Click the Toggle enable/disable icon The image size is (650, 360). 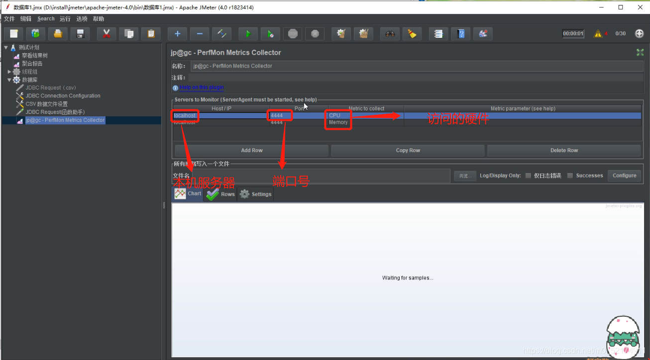(x=221, y=34)
